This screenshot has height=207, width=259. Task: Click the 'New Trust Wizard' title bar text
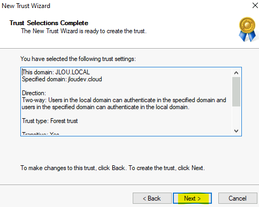coord(26,6)
